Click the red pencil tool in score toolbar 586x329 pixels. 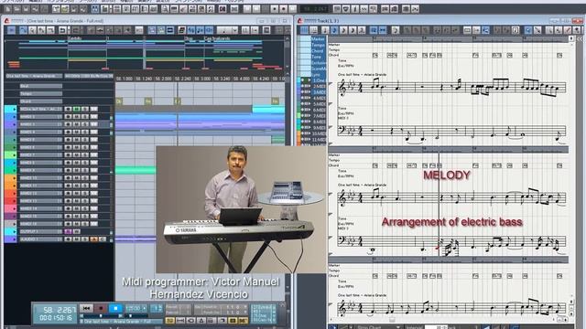coord(568,30)
